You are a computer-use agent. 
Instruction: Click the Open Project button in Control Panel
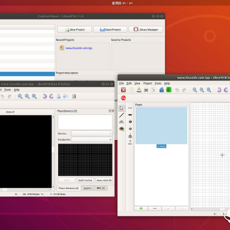(110, 29)
